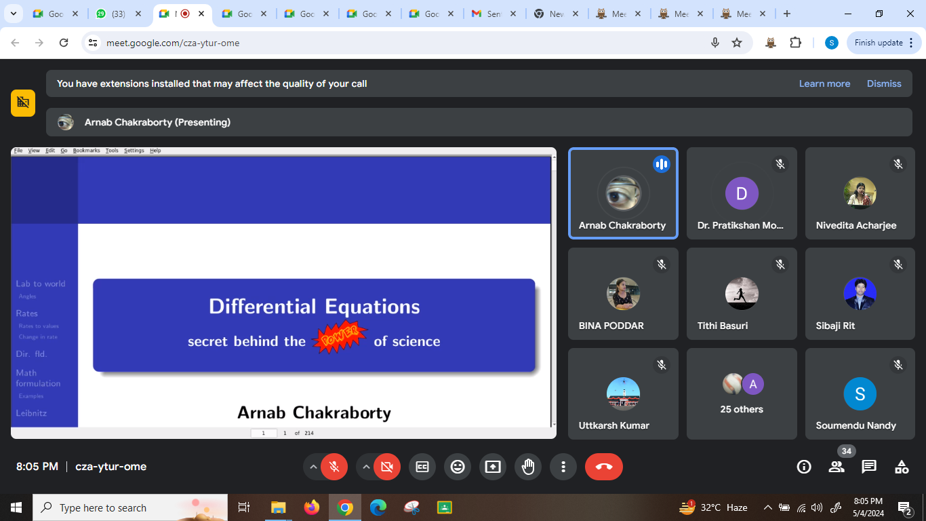
Task: Open the meeting details info icon
Action: coord(804,467)
